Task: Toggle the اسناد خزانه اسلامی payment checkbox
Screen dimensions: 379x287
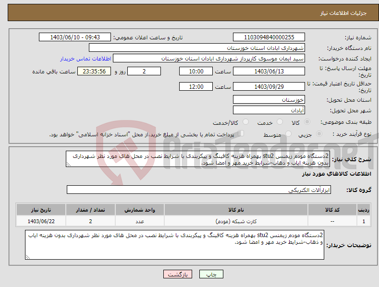Action: (241, 133)
